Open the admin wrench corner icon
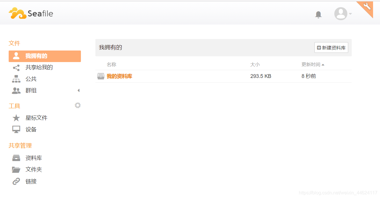This screenshot has width=380, height=198. (367, 7)
